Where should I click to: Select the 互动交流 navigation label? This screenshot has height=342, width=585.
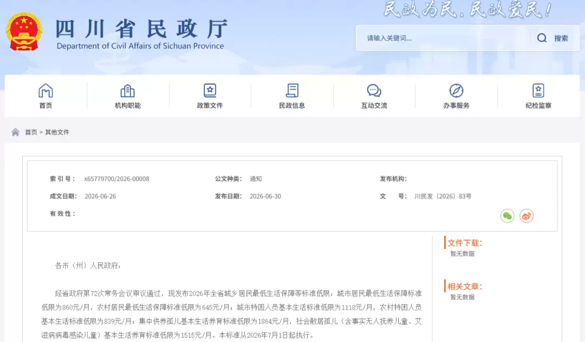pos(374,106)
